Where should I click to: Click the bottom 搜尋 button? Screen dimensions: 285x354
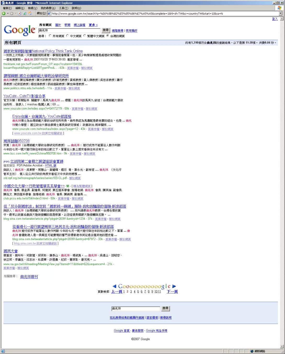pyautogui.click(x=166, y=309)
